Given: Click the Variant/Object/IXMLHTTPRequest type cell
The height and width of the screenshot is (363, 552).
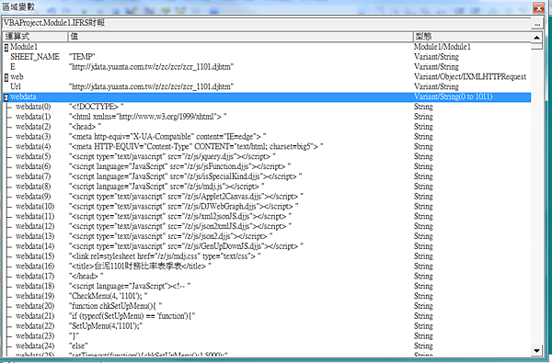Looking at the screenshot, I should [x=470, y=77].
